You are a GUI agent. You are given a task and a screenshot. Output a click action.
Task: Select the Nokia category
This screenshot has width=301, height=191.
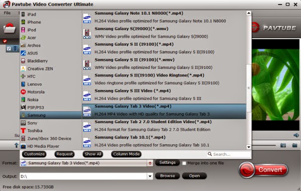[51, 100]
